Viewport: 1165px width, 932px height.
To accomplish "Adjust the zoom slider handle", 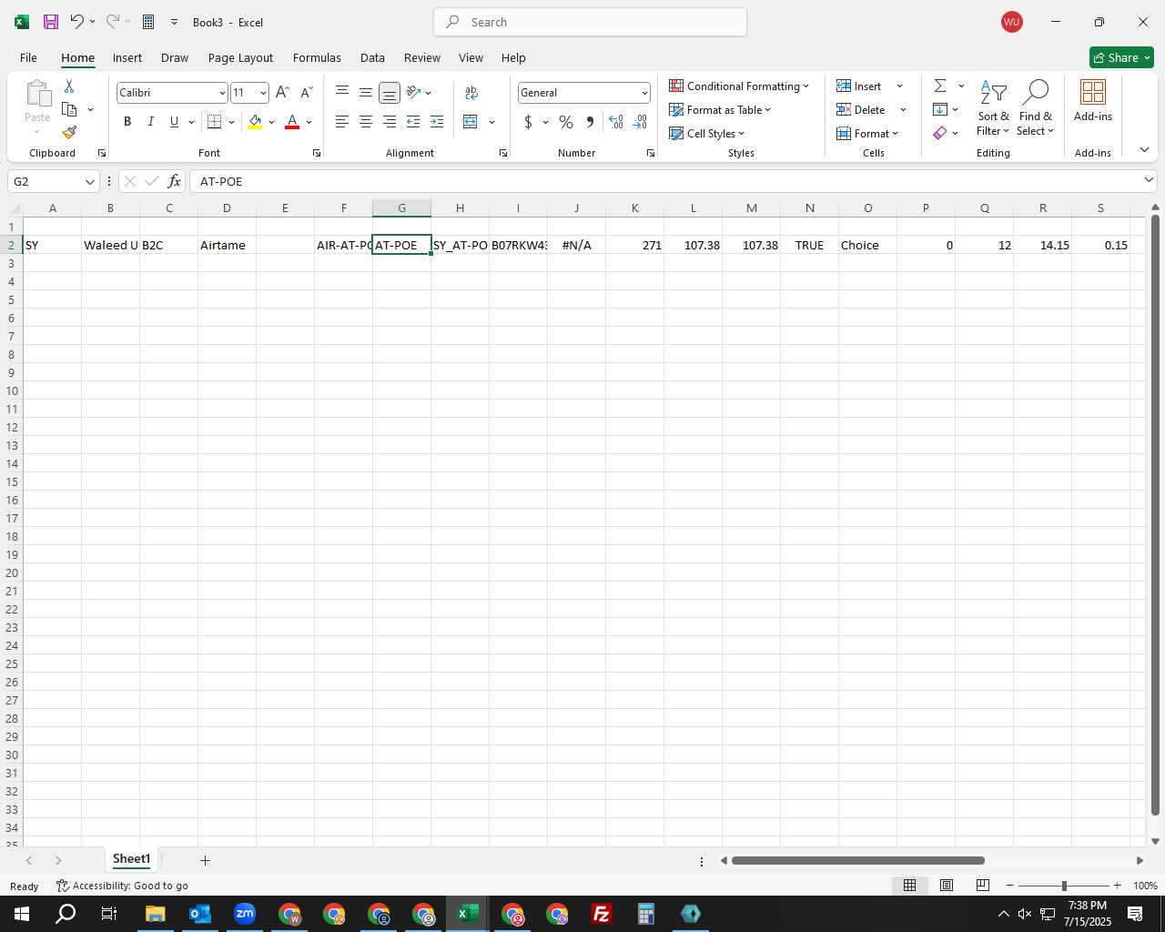I will tap(1064, 886).
